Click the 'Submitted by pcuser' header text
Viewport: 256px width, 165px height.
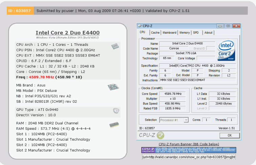[55, 11]
